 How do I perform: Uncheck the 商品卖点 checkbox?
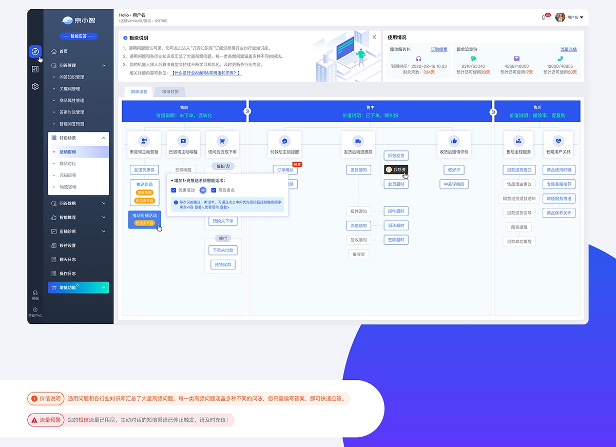[214, 190]
